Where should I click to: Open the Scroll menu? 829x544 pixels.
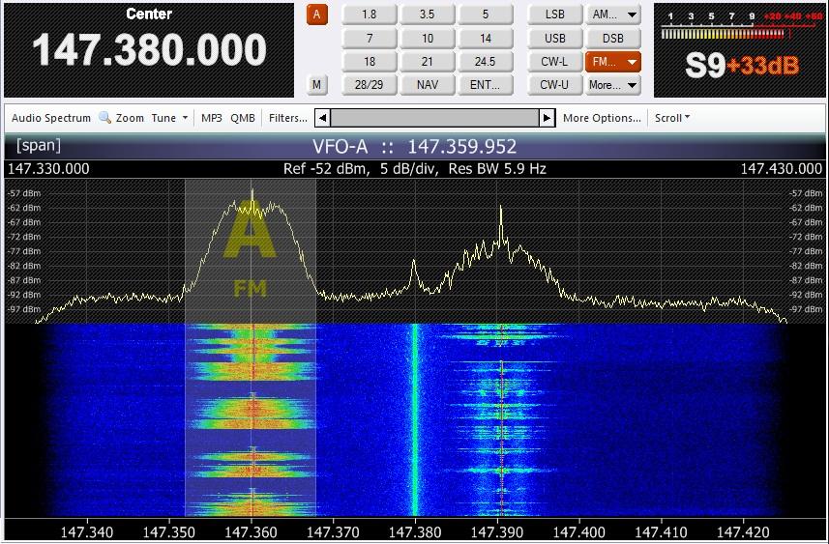672,118
